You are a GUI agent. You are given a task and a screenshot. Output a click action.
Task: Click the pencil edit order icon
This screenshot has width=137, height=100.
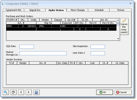pos(124,27)
